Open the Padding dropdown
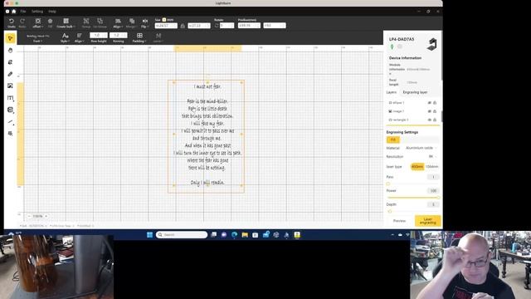The image size is (531, 299). tap(139, 37)
